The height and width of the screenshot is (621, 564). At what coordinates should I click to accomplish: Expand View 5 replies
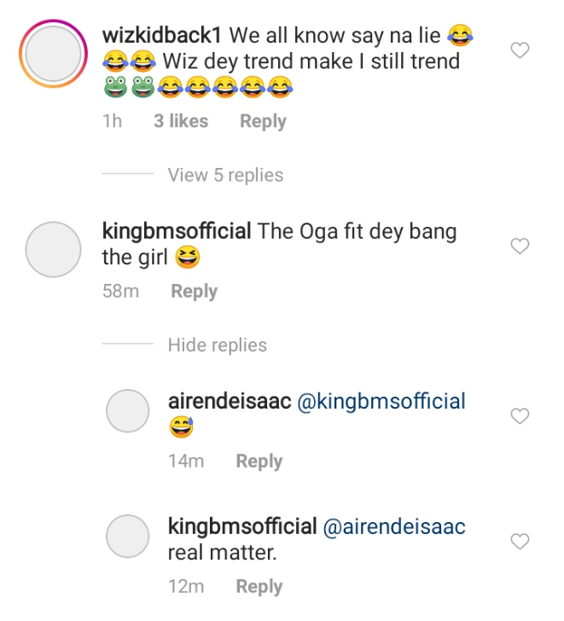point(225,175)
